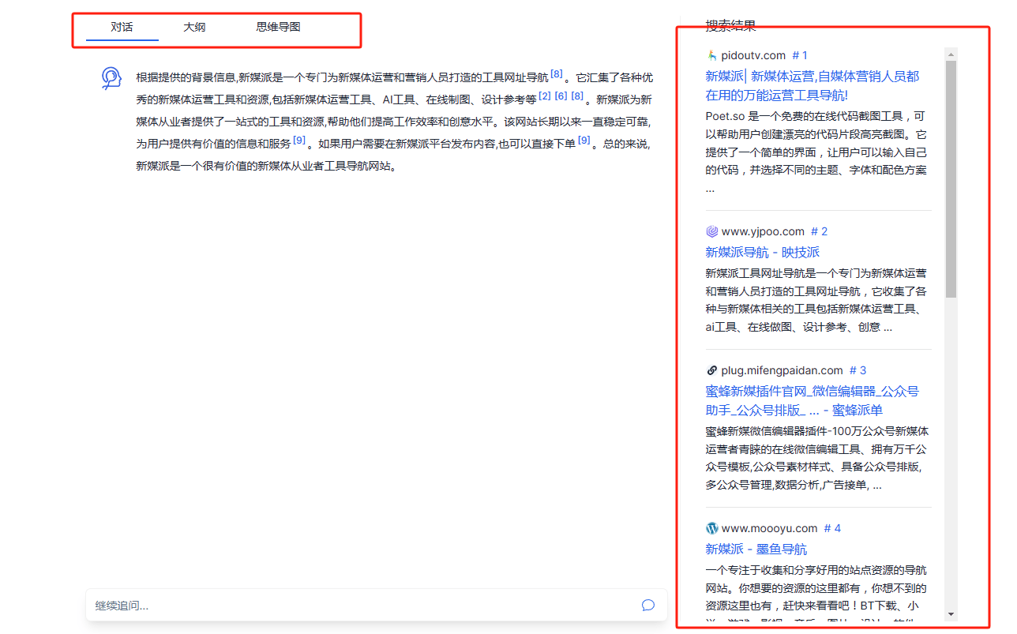Open the 蜜蜂新媒插件官网 result link
Image resolution: width=1017 pixels, height=634 pixels.
(x=812, y=400)
